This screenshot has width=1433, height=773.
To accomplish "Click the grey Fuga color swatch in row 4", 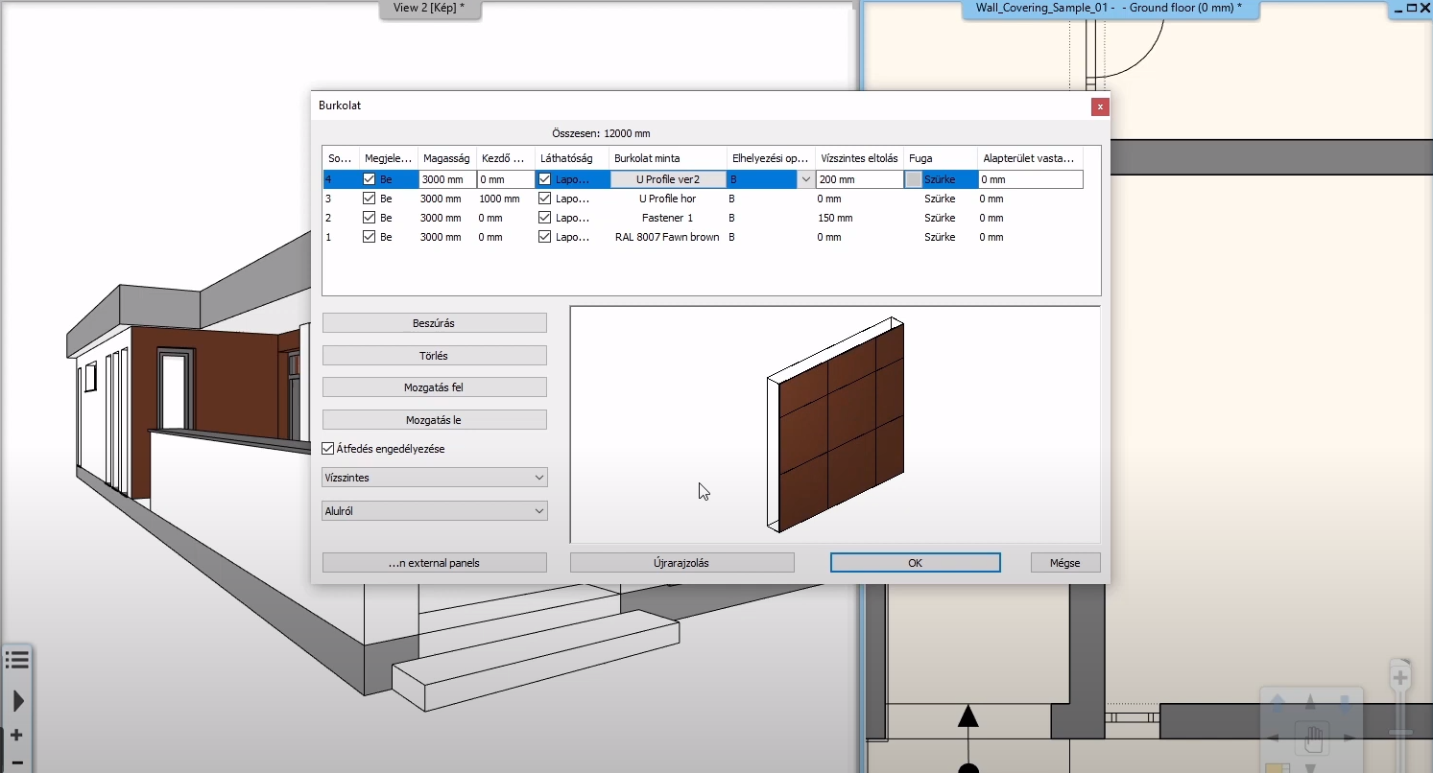I will [x=913, y=179].
